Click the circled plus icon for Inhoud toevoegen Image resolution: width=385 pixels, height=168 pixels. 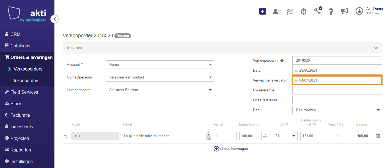[x=216, y=149]
